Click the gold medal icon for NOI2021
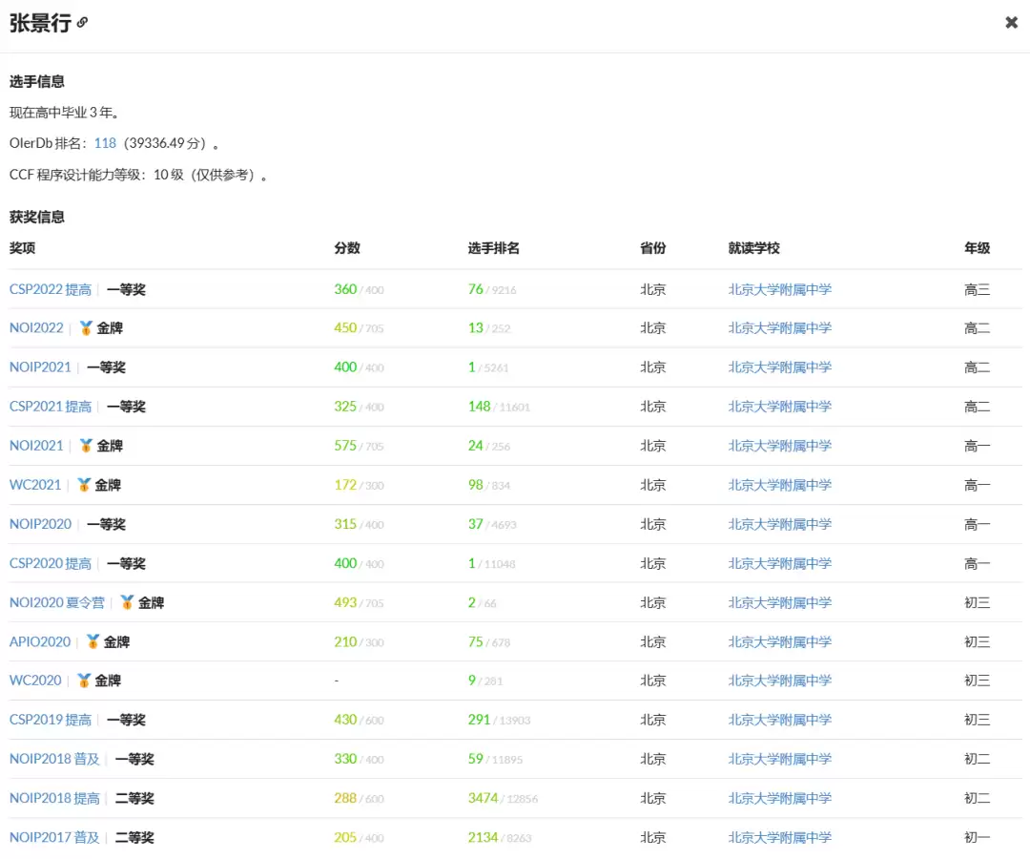 pyautogui.click(x=86, y=446)
